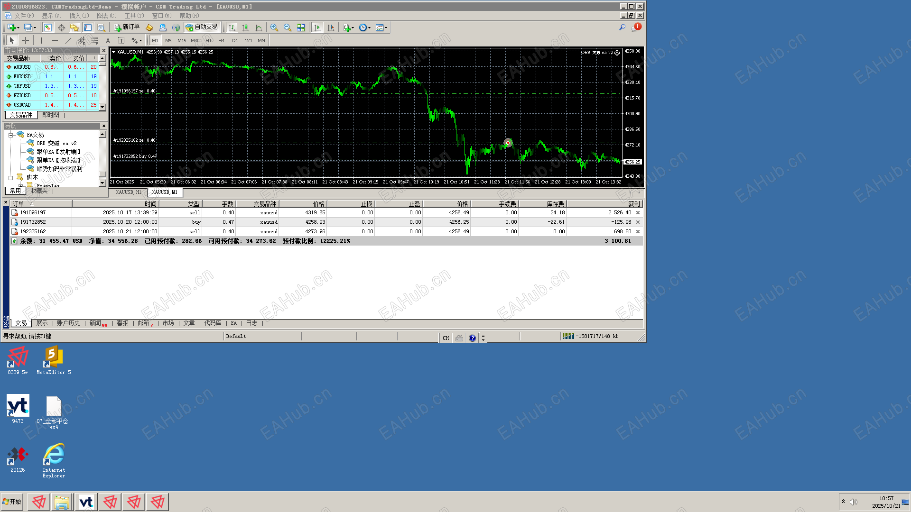Zoom out of the chart
The image size is (911, 512).
click(287, 27)
